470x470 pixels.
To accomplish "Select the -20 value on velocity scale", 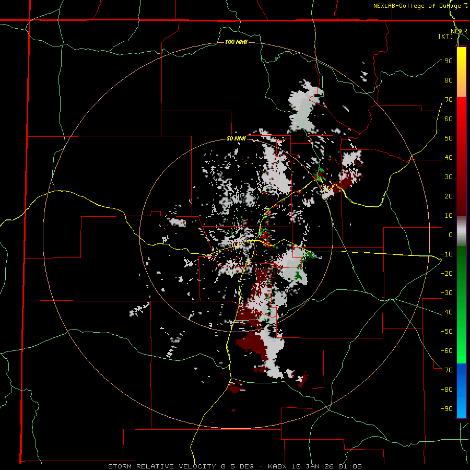I will [x=446, y=273].
